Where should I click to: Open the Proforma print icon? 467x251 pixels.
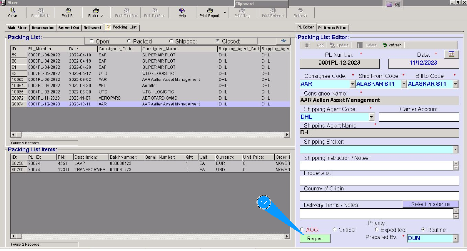click(96, 11)
